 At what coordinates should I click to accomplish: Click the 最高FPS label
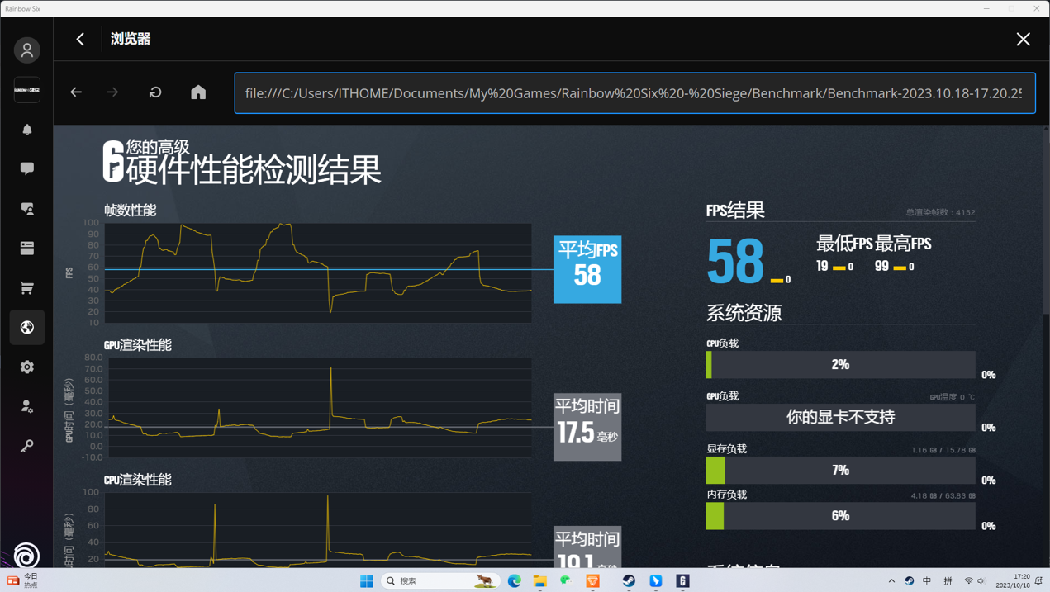tap(903, 244)
